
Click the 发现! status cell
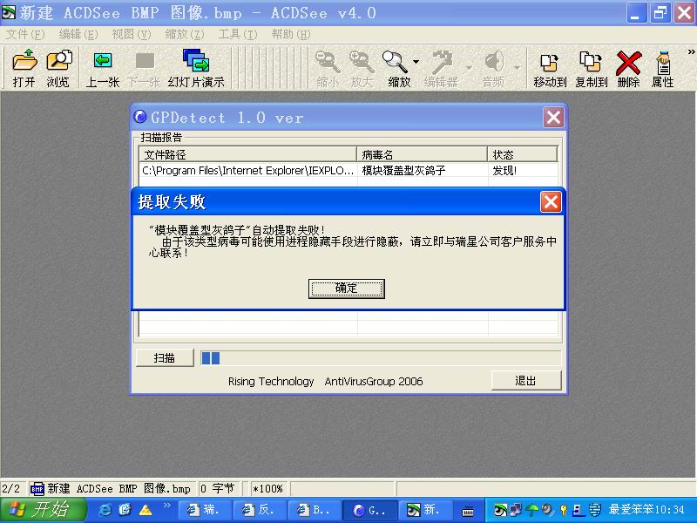coord(504,170)
